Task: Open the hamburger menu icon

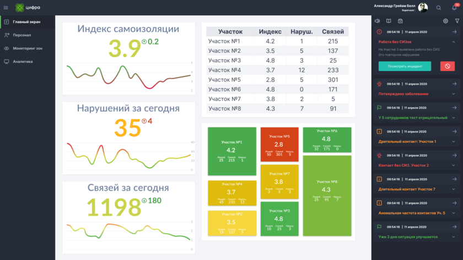Action: click(6, 8)
